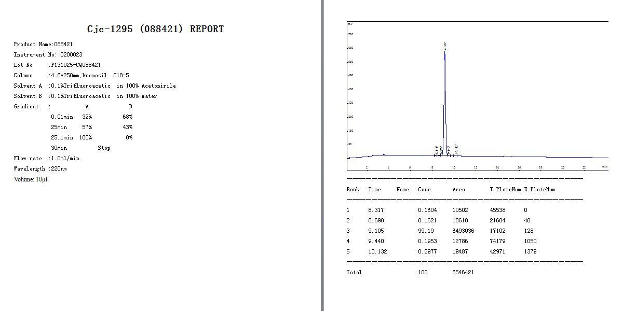The height and width of the screenshot is (311, 623).
Task: Select the Lot No P131025-CQ088421 value
Action: 75,65
